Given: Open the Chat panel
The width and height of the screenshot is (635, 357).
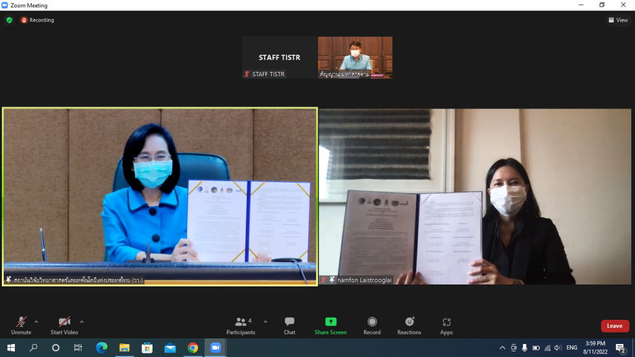Looking at the screenshot, I should click(x=289, y=325).
